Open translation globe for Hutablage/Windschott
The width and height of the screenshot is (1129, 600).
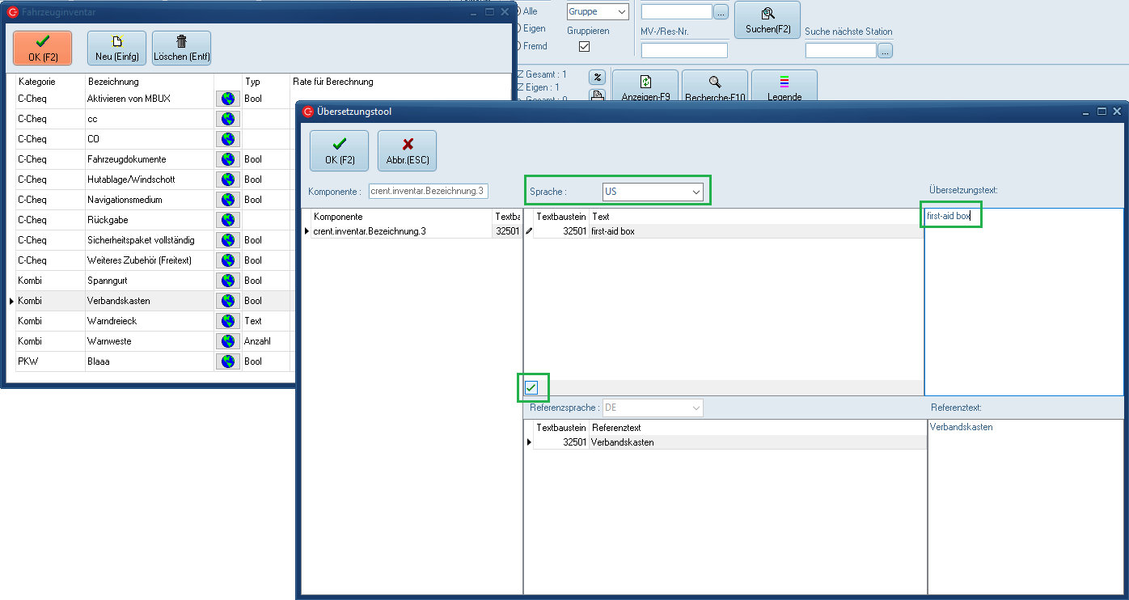click(228, 180)
